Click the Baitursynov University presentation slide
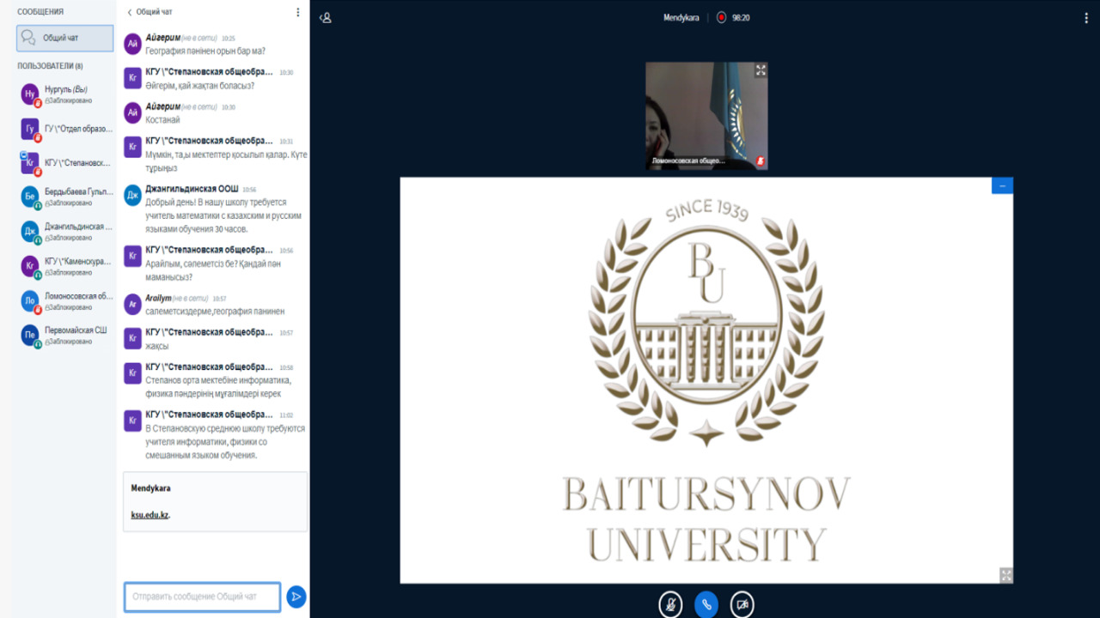 pos(706,380)
